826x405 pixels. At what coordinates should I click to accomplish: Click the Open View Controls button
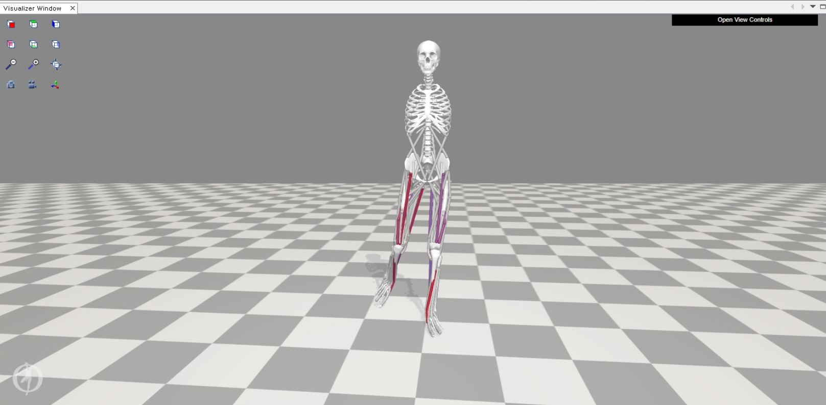745,20
